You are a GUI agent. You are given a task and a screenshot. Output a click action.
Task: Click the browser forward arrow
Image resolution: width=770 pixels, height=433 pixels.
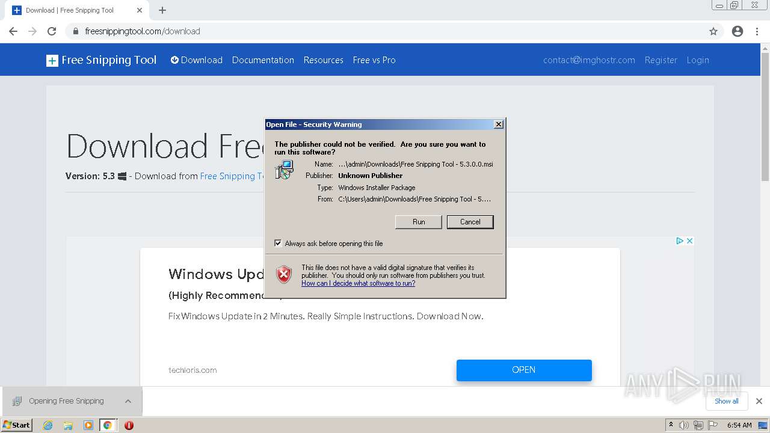(32, 31)
